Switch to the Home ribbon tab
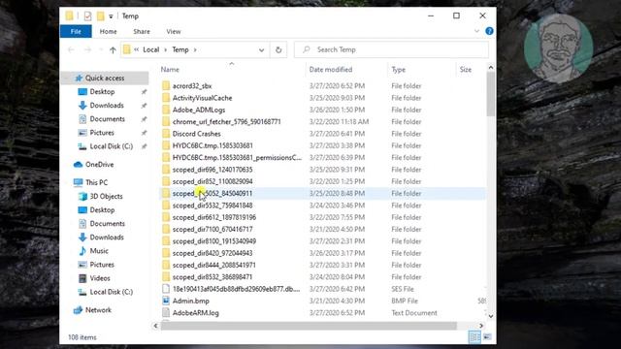The height and width of the screenshot is (349, 621). point(108,31)
